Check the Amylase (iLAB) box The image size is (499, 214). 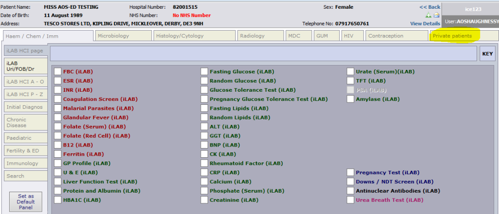(x=350, y=99)
